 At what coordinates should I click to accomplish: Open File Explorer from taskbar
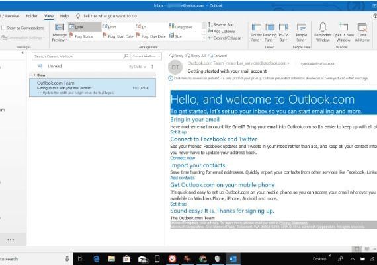pyautogui.click(x=112, y=259)
